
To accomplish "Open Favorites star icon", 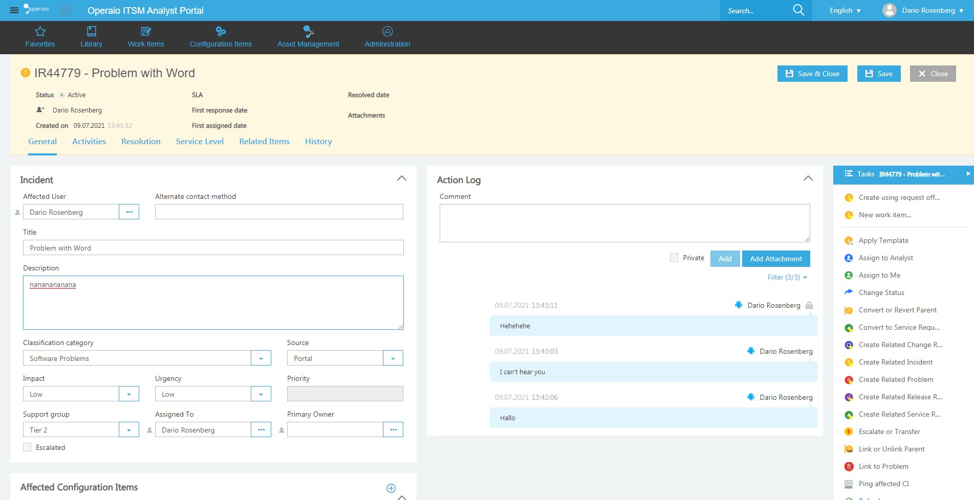I will click(40, 32).
